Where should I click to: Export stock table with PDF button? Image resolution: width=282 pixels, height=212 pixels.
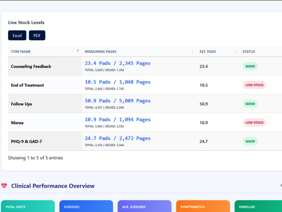point(37,35)
